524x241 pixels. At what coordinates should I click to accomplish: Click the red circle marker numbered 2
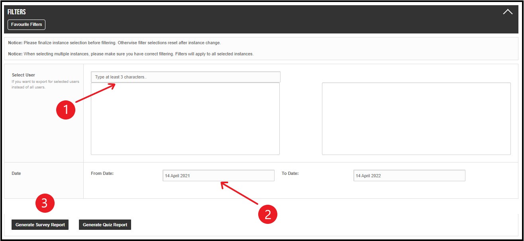(267, 214)
